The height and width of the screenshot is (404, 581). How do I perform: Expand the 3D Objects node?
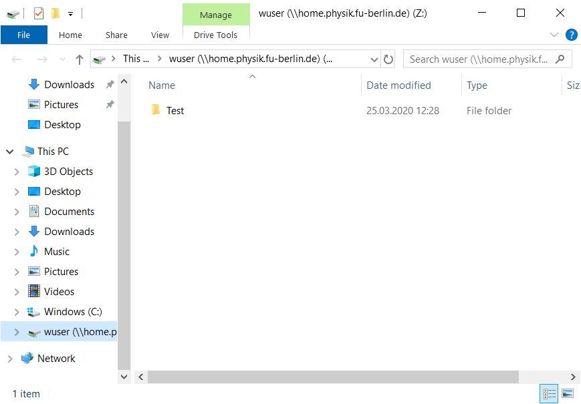17,172
